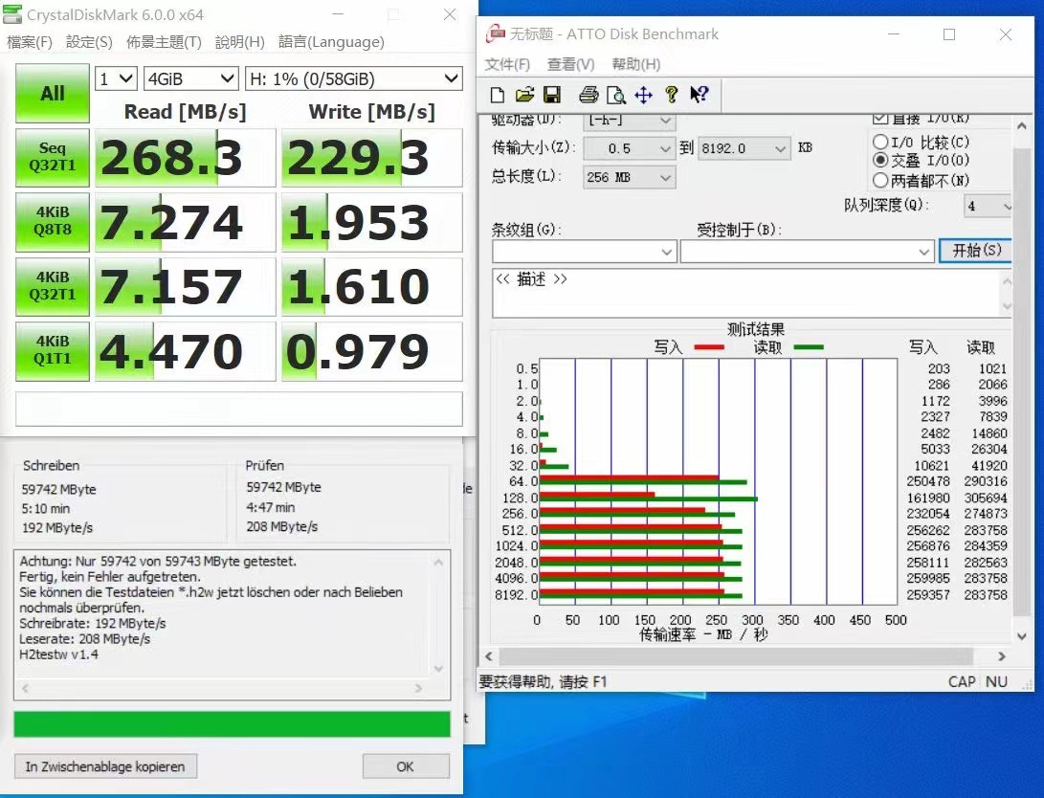
Task: Open Print Preview magnifier icon
Action: 615,95
